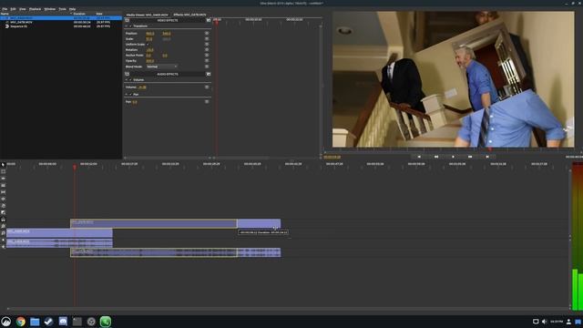Click the Play button in viewer
The width and height of the screenshot is (583, 328).
pos(453,157)
